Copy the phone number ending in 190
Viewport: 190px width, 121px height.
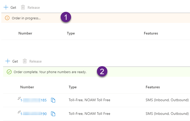coord(53,114)
